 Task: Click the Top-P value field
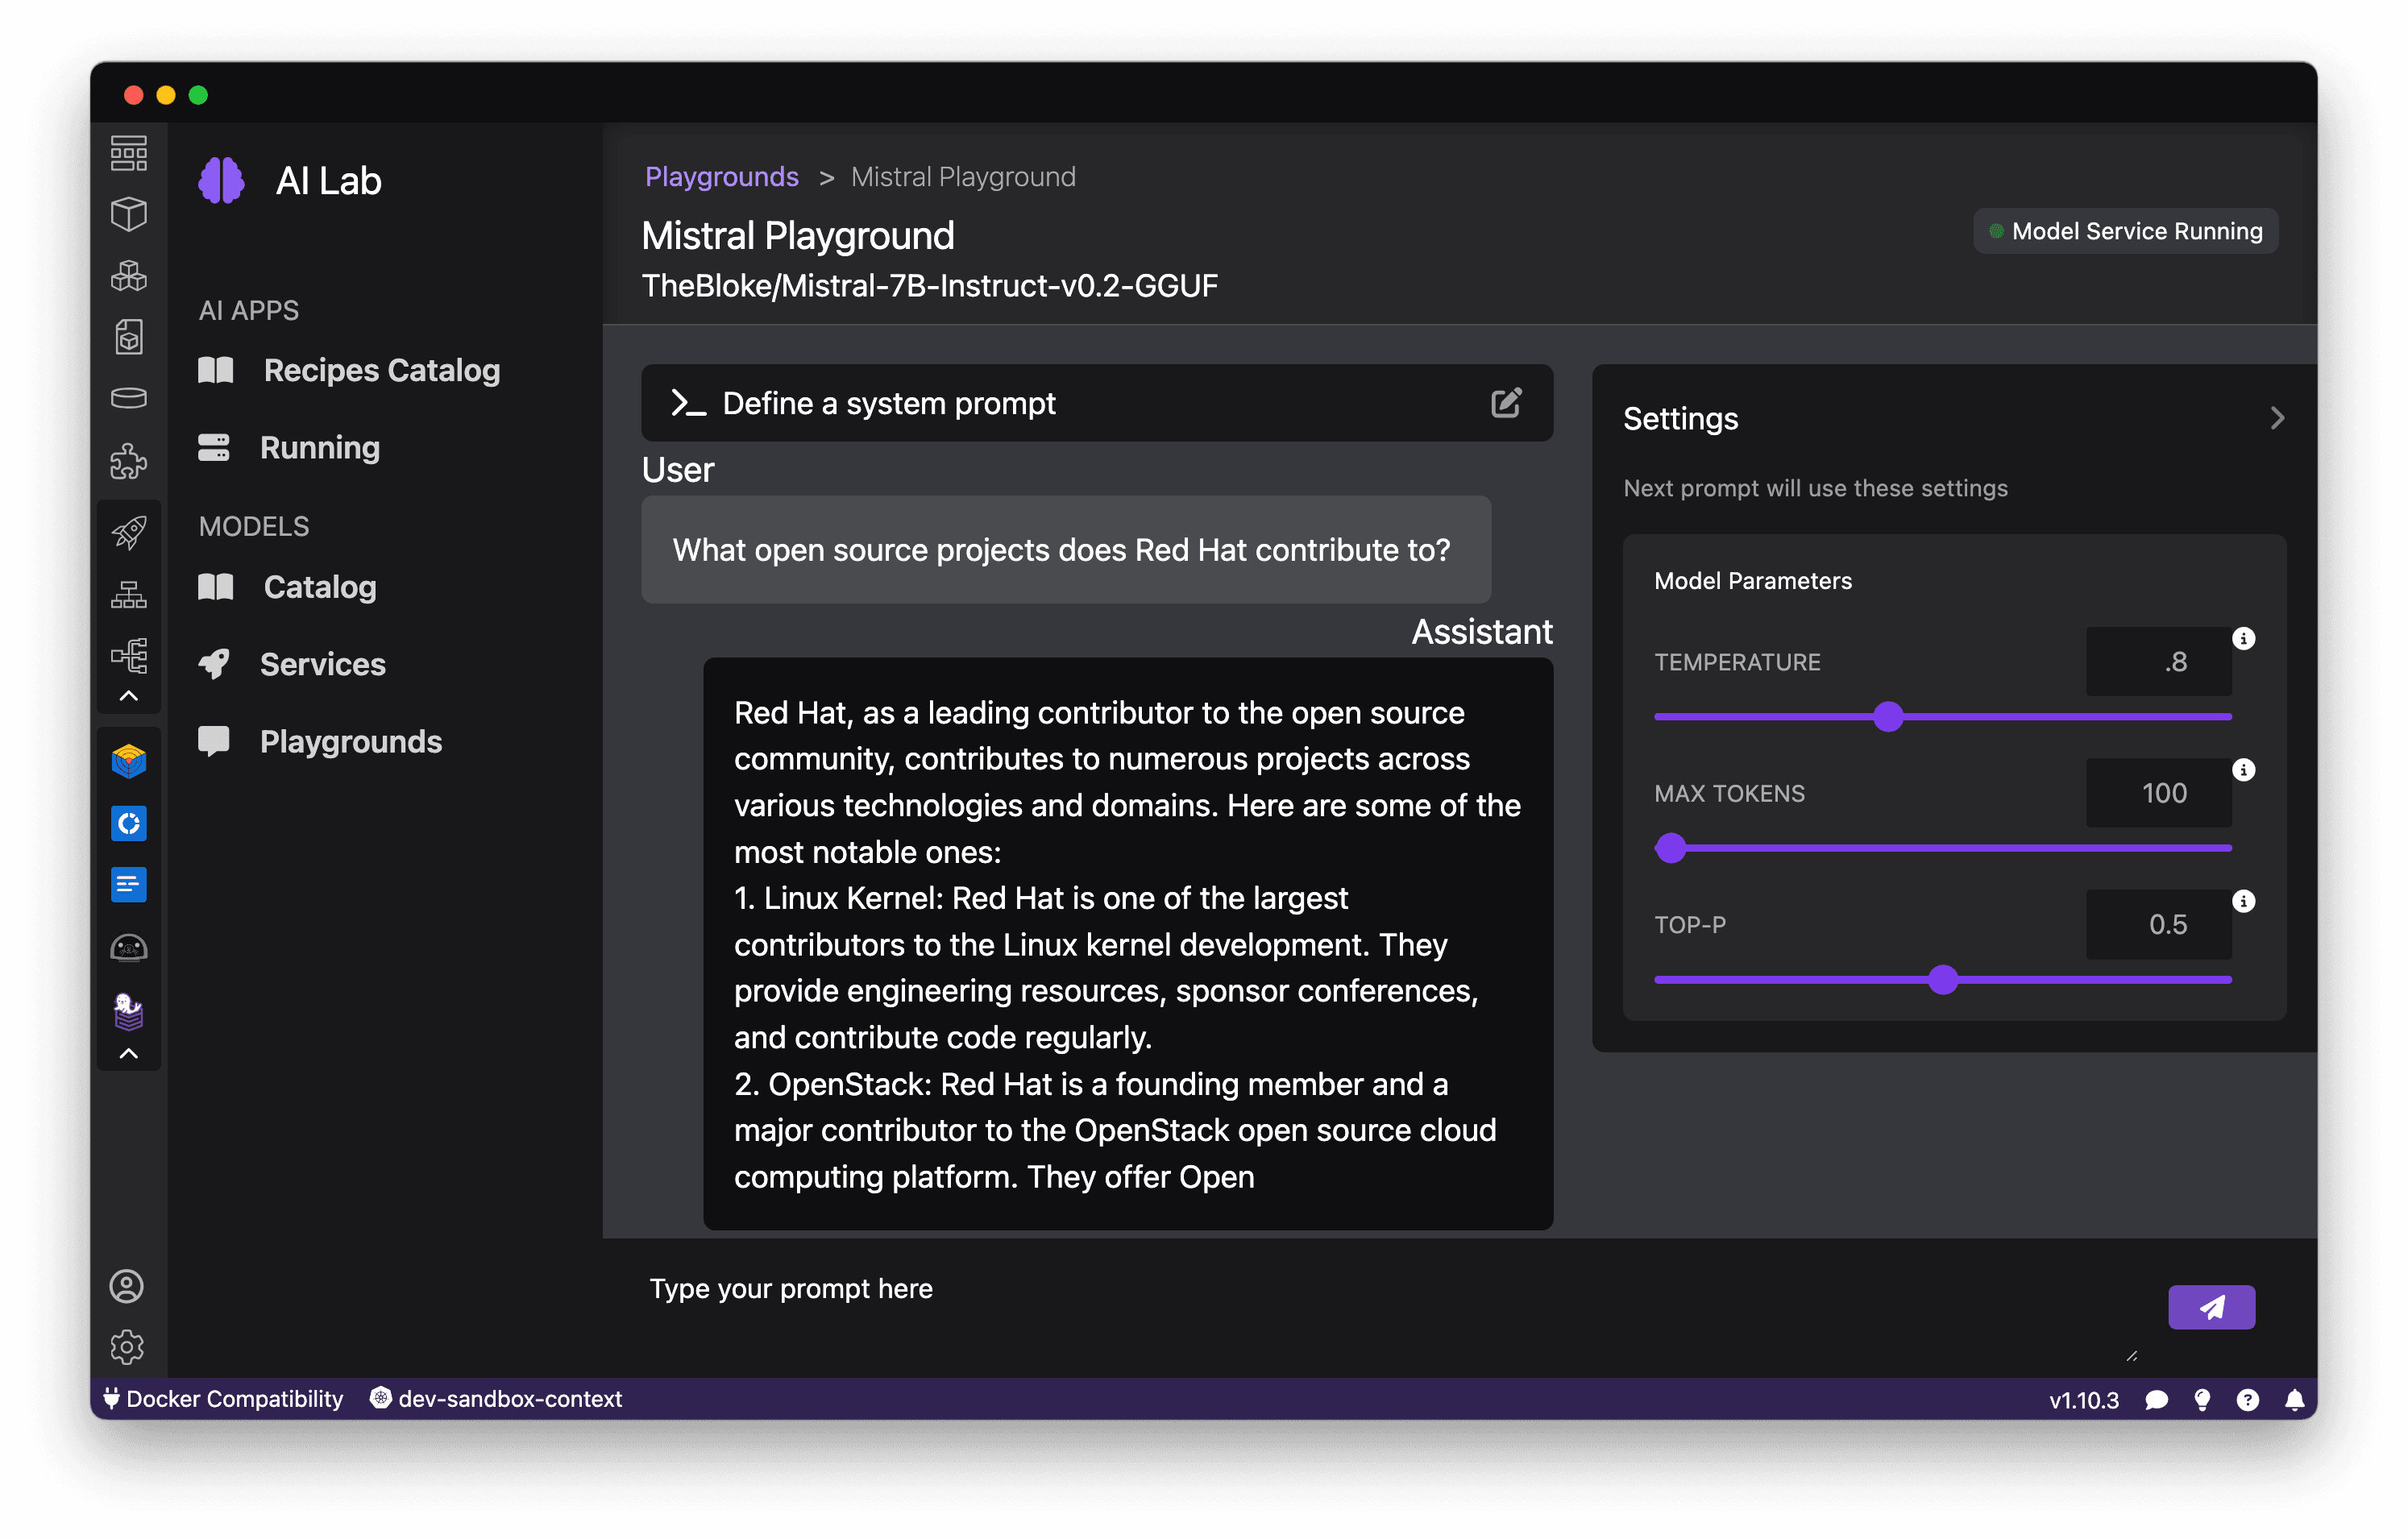2158,925
